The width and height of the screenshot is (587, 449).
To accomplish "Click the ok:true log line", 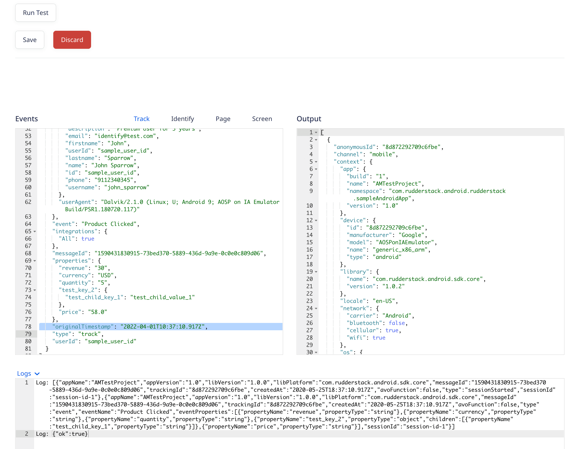I will [x=70, y=434].
